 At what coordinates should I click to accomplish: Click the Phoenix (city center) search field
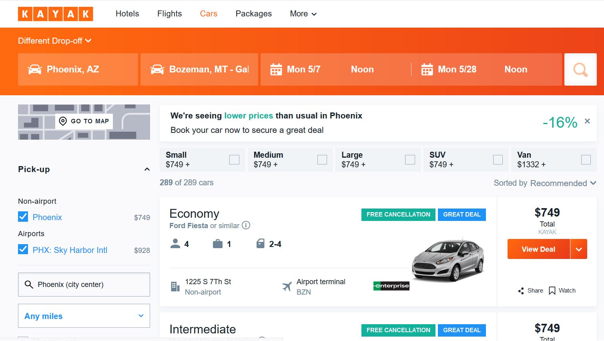pos(84,285)
